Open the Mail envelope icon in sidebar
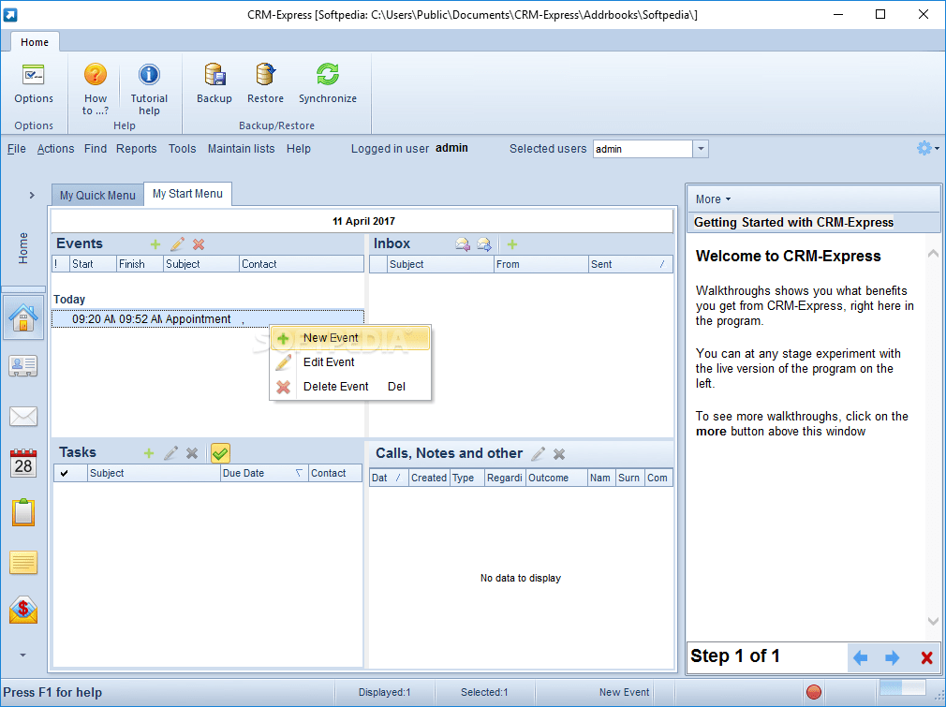Screen dimensions: 946x707 [22, 416]
